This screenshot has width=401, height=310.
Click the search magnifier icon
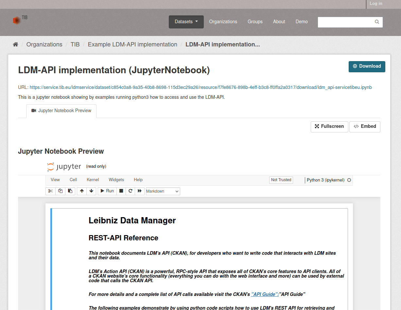pos(377,22)
